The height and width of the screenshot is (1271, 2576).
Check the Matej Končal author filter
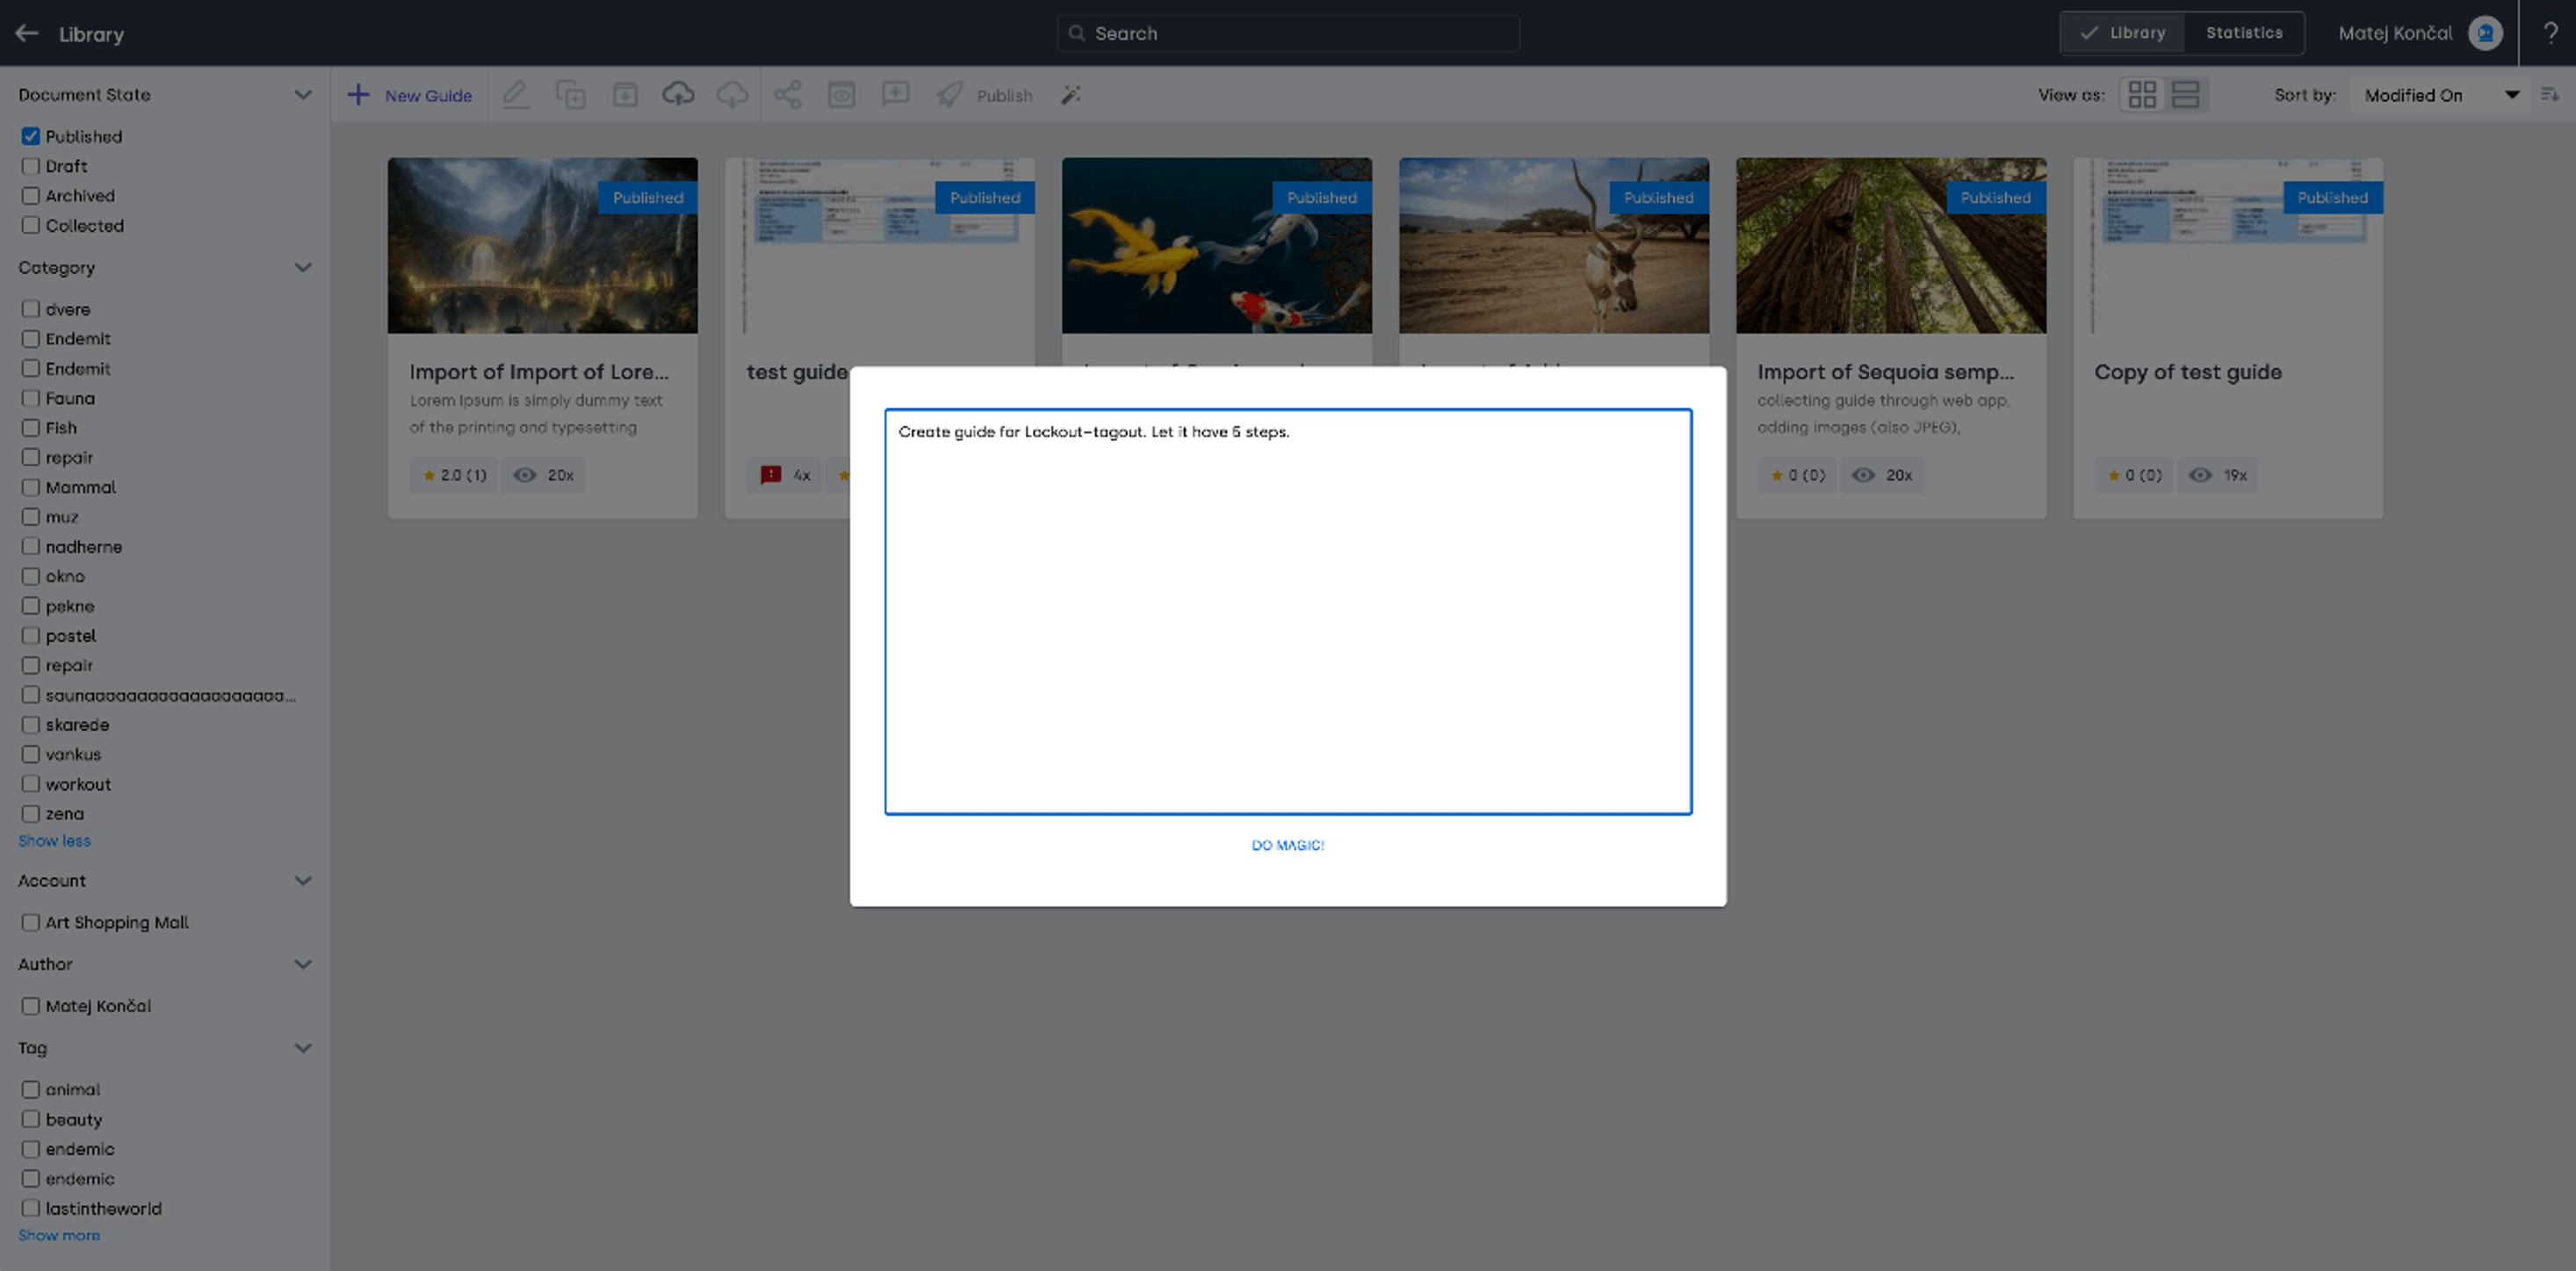click(31, 1006)
